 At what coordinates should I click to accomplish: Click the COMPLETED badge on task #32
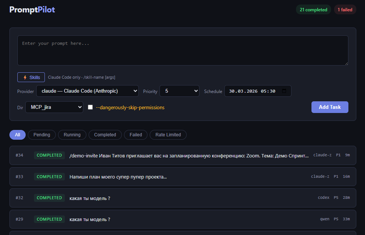click(x=49, y=198)
